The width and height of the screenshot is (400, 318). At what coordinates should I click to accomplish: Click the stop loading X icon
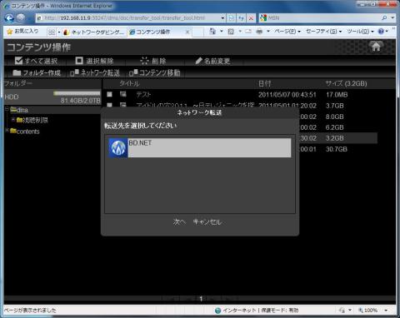[251, 18]
